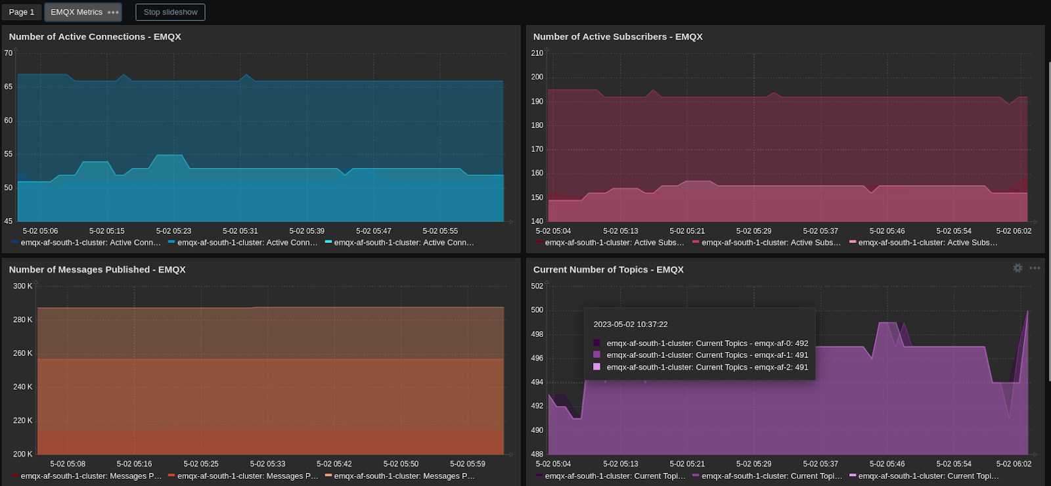The height and width of the screenshot is (486, 1051).
Task: Click the 5-02 05:59 label on Messages chart
Action: 467,464
